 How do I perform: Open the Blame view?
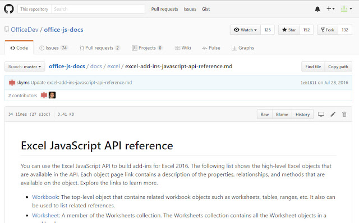(x=282, y=115)
